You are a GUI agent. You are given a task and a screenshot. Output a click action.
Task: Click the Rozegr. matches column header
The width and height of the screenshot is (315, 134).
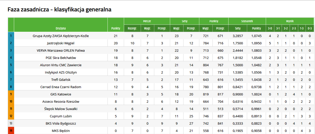click(132, 28)
